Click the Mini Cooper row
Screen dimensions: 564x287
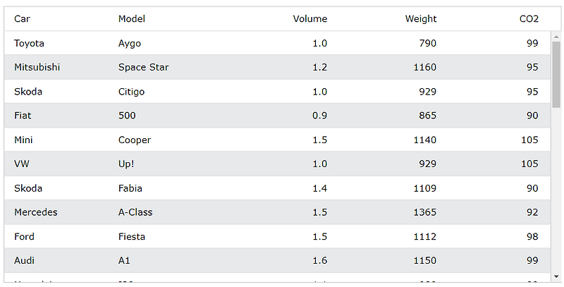277,140
